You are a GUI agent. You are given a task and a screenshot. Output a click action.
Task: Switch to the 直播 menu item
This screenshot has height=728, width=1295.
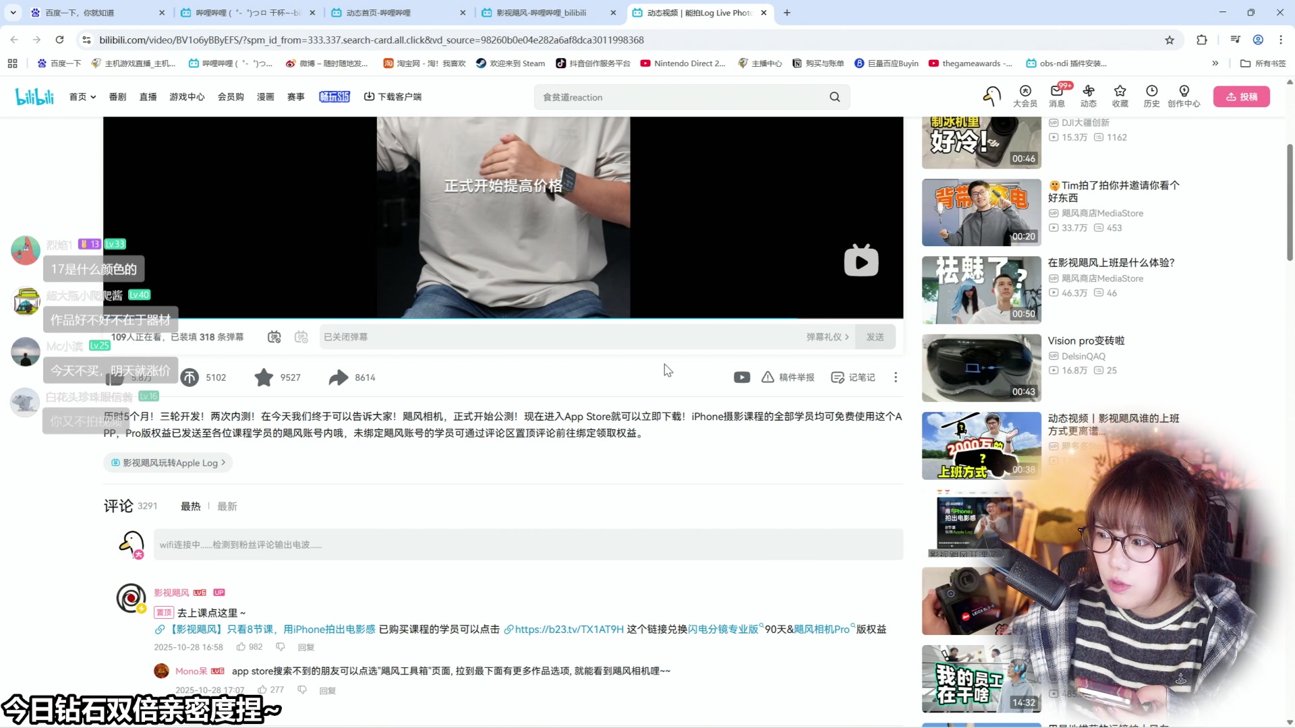pyautogui.click(x=148, y=96)
